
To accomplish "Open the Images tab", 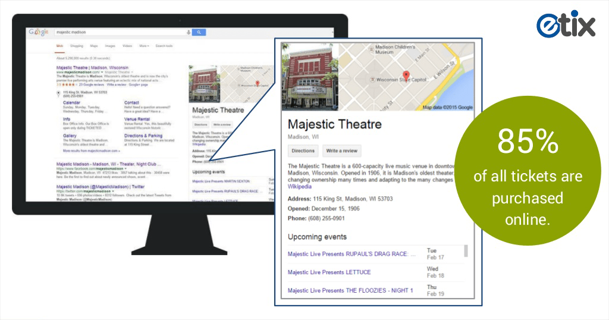I will point(110,46).
